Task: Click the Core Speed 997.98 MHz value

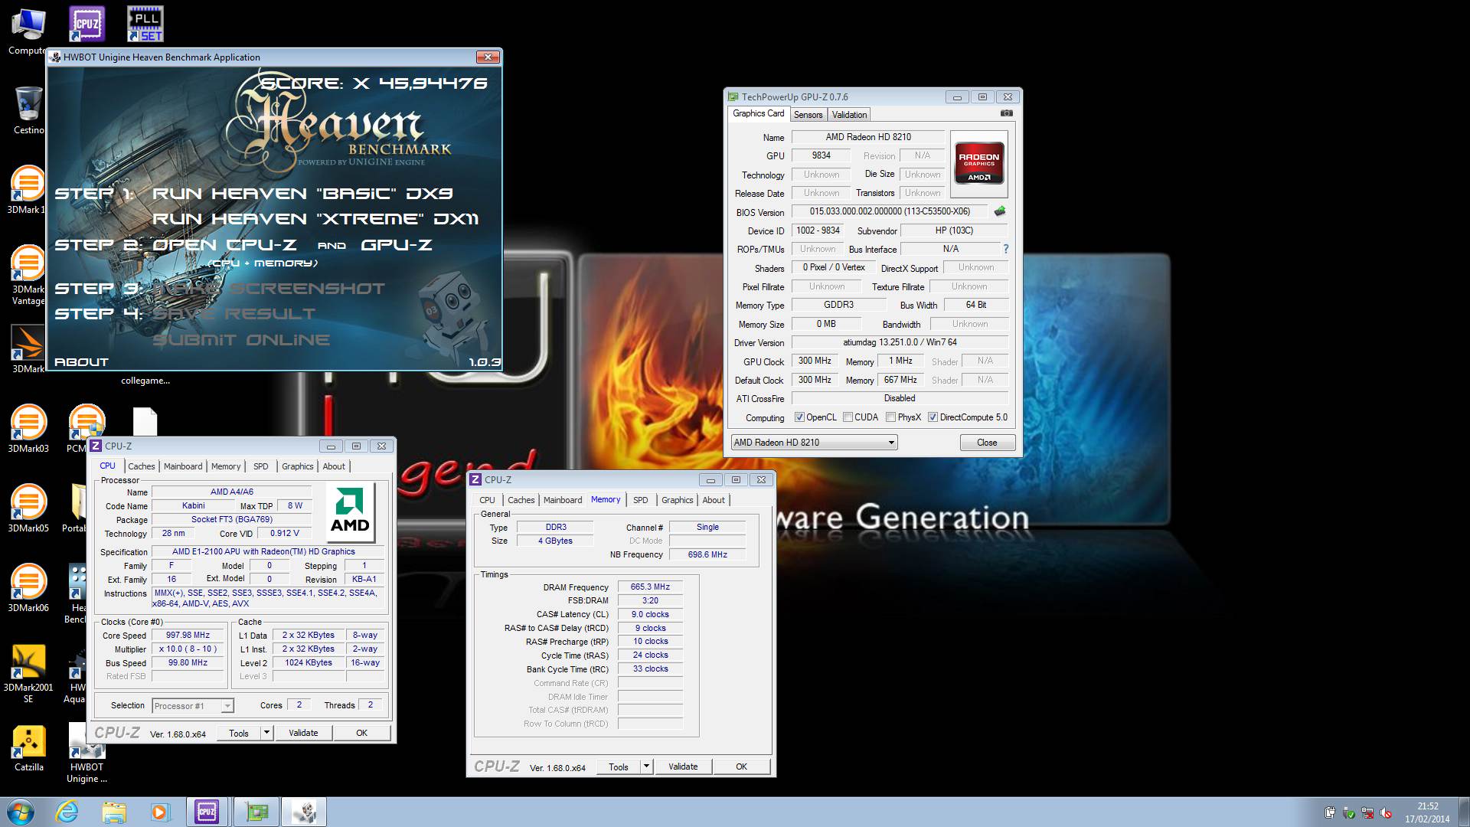Action: coord(188,636)
